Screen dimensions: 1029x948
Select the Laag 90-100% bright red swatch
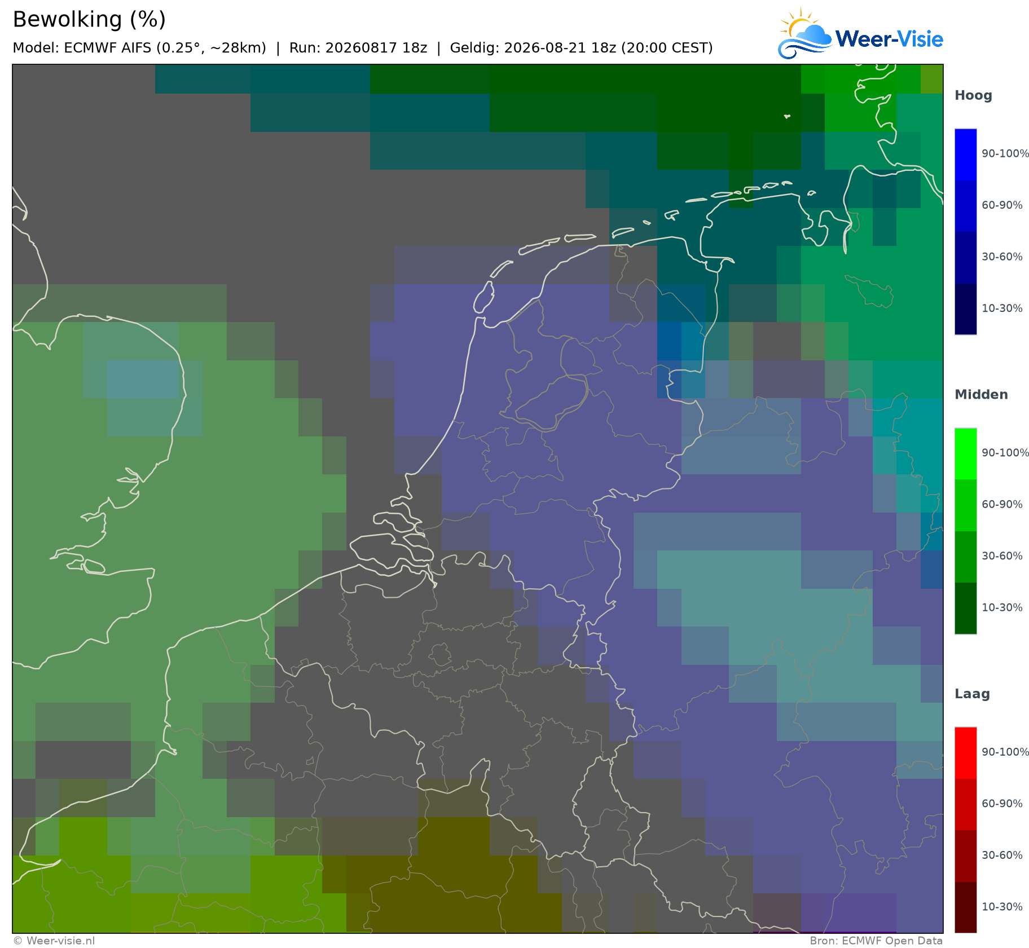point(965,753)
